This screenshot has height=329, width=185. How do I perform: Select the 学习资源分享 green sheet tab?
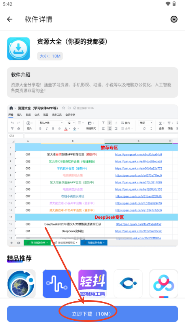click(37, 242)
